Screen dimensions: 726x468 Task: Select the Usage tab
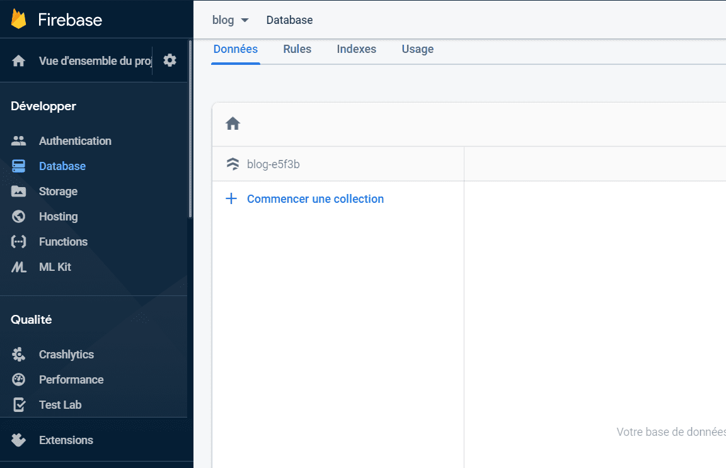pyautogui.click(x=417, y=49)
